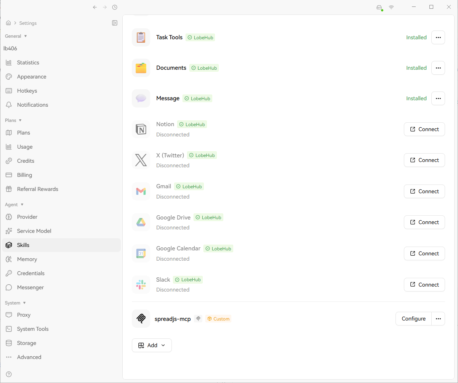Viewport: 458px width, 383px height.
Task: Collapse the Agent section
Action: pyautogui.click(x=14, y=205)
